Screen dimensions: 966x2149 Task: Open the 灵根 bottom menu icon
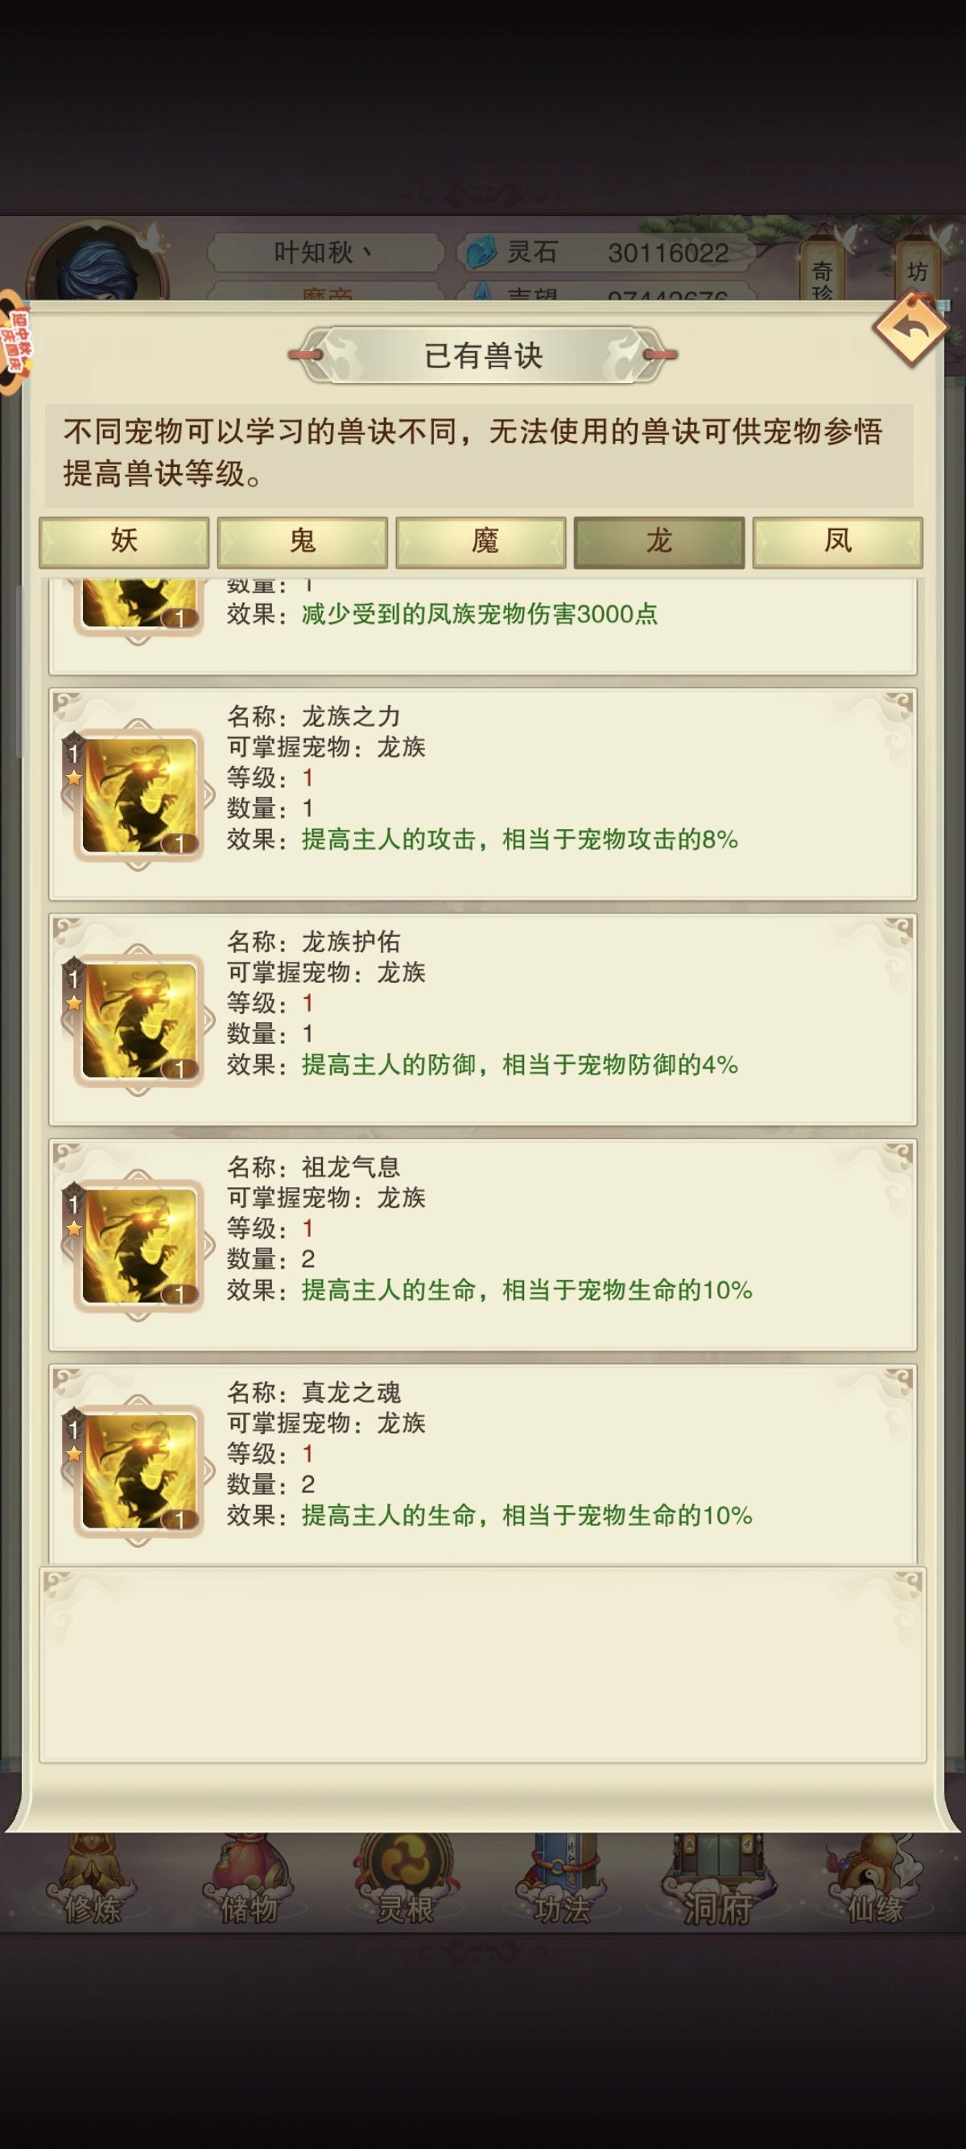[x=406, y=1879]
